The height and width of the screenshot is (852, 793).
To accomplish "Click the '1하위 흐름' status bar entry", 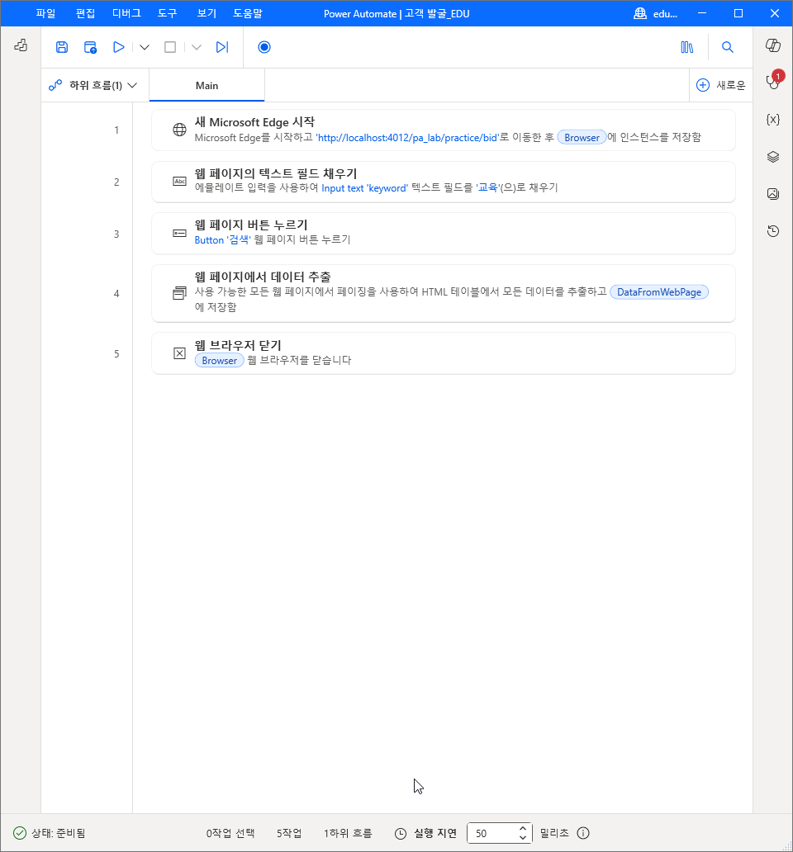I will (x=348, y=833).
